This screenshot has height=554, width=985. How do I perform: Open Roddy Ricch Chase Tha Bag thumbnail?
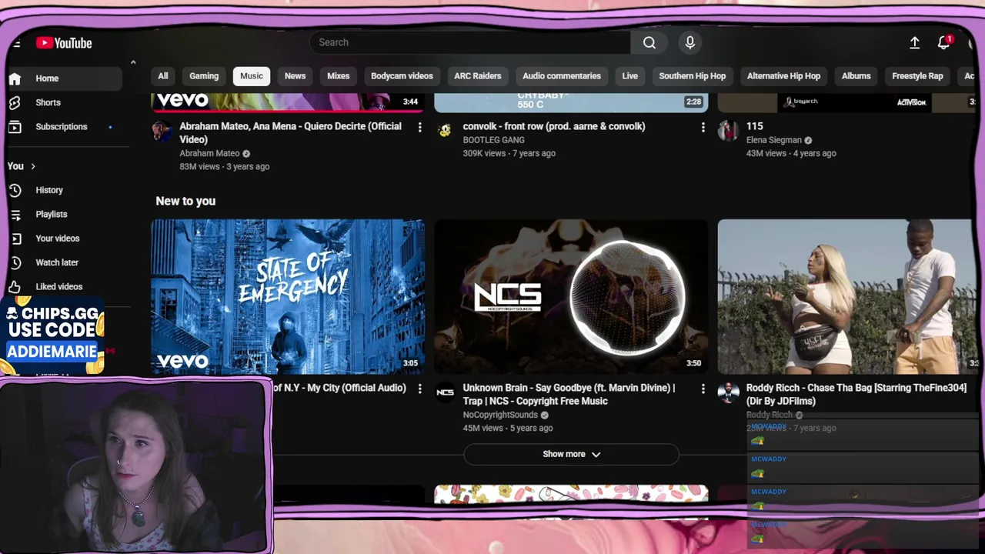pyautogui.click(x=846, y=296)
